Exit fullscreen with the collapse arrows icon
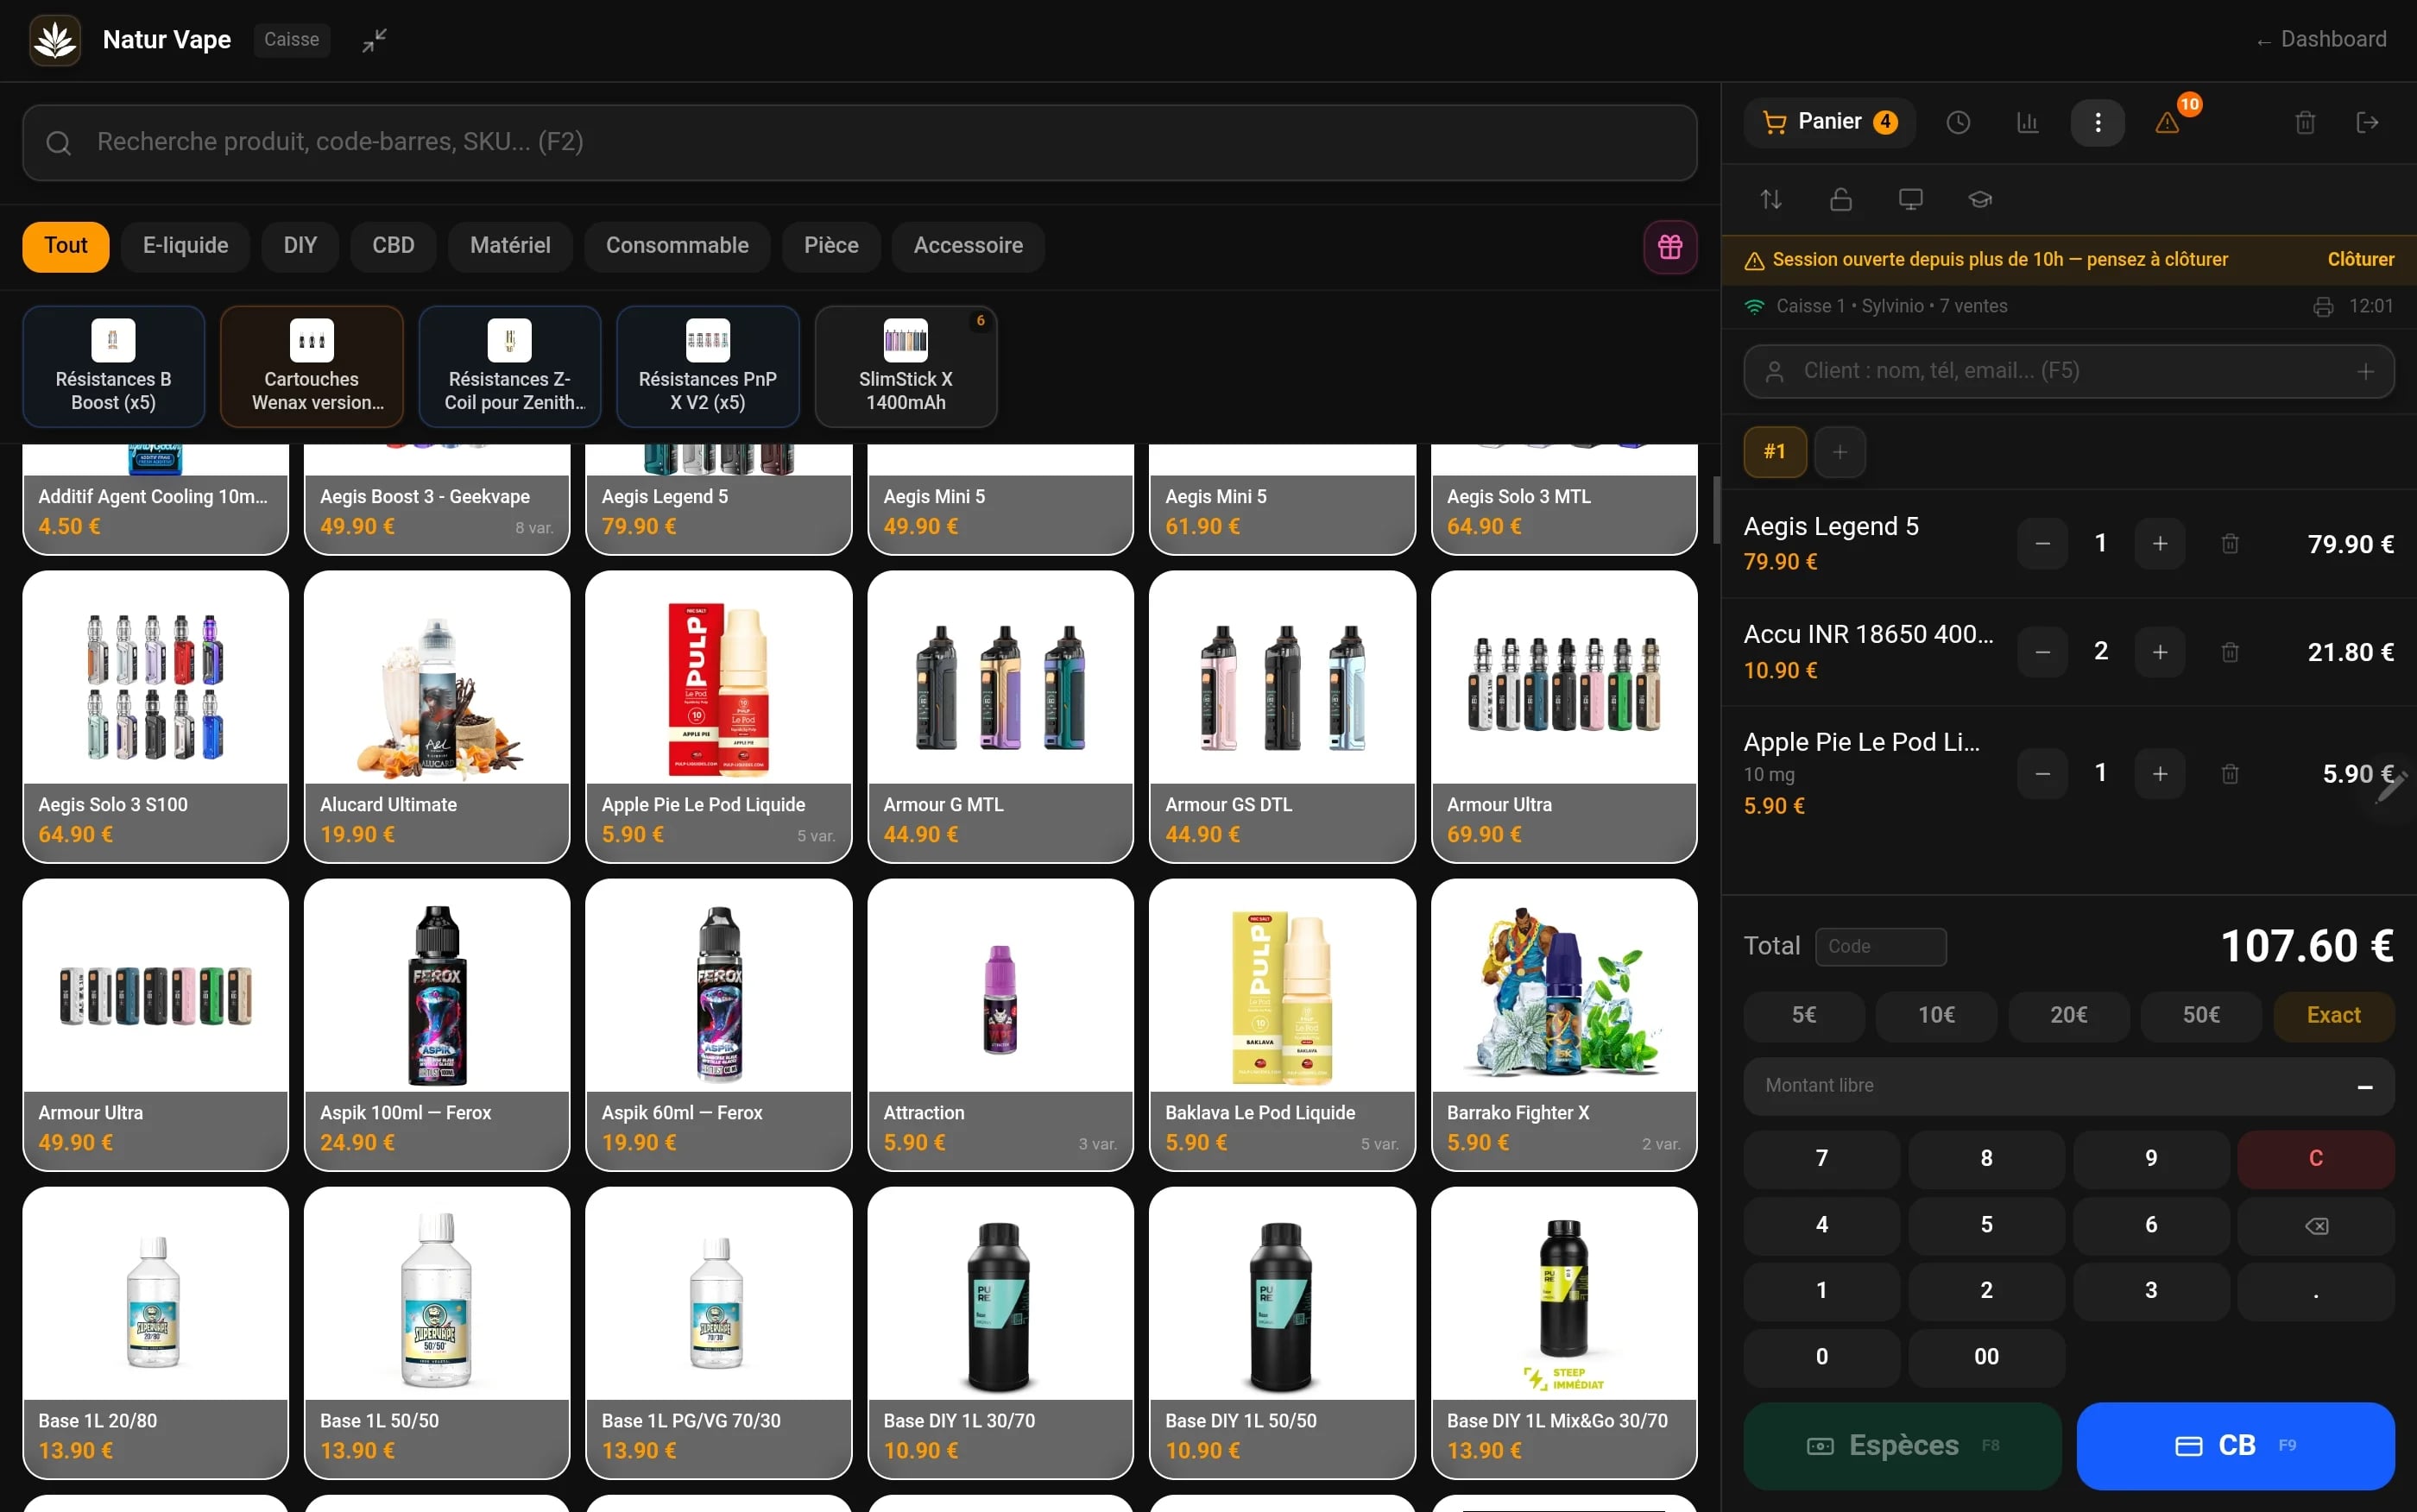Screen dimensions: 2417x1512 [374, 40]
